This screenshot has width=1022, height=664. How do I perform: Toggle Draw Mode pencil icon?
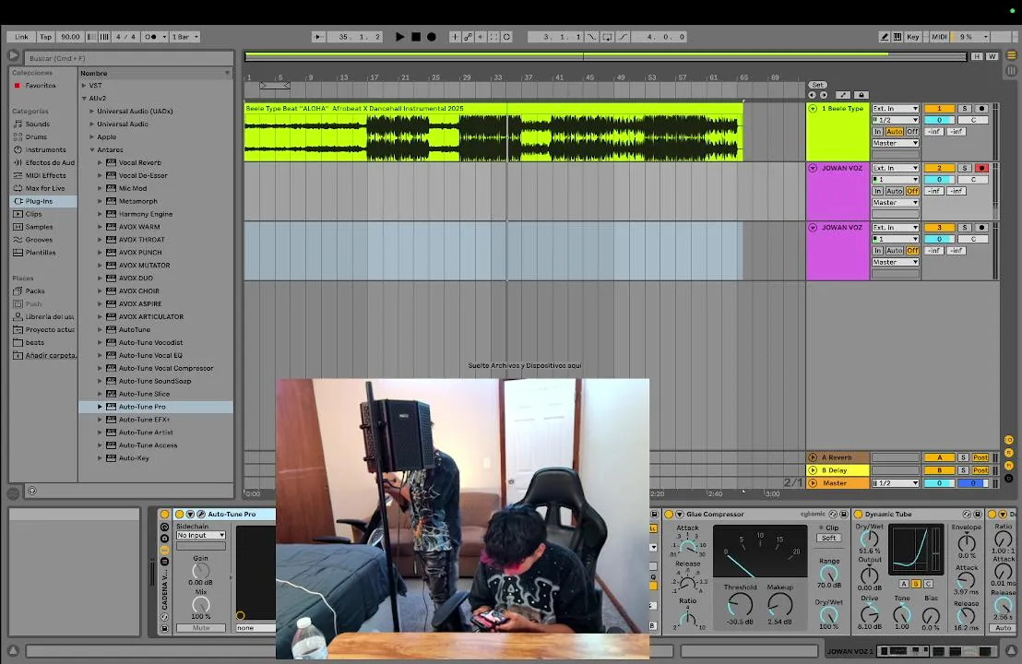point(884,37)
